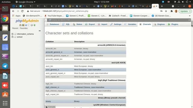Image resolution: width=193 pixels, height=108 pixels.
Task: Launch Telegram from the dock
Action: (5, 66)
